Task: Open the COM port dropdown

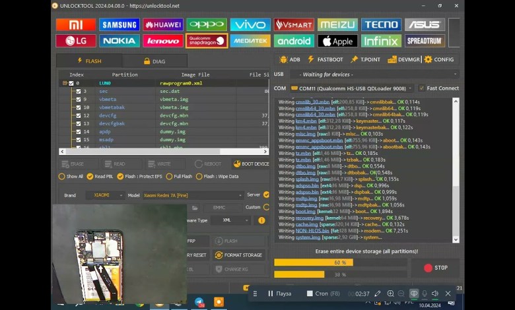Action: [x=351, y=88]
